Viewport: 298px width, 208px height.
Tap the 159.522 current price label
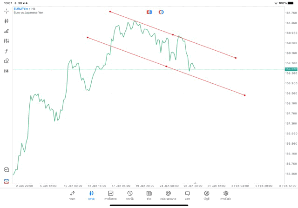tap(291, 69)
